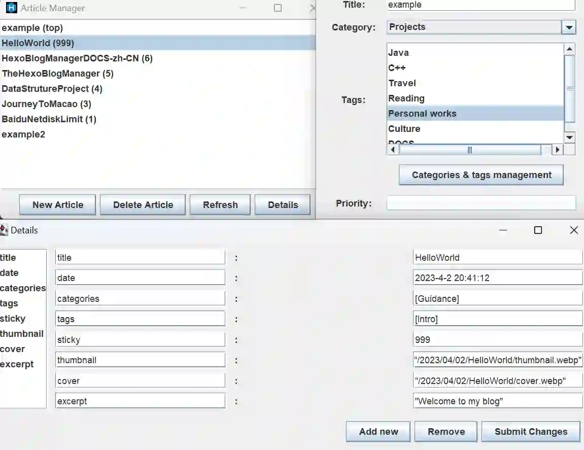Select 'title' in Details side list

click(23, 258)
